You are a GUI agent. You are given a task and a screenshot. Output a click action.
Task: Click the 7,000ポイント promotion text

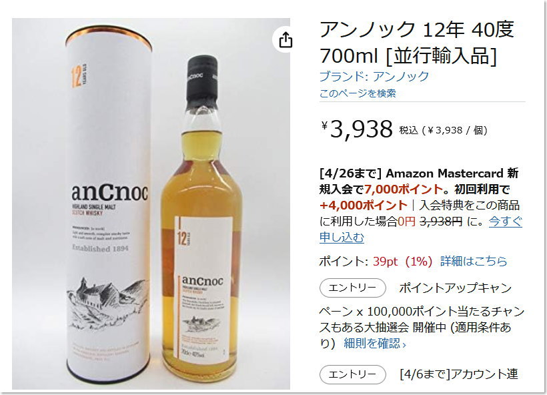pyautogui.click(x=404, y=189)
